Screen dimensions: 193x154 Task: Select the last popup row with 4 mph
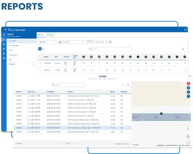(73, 132)
